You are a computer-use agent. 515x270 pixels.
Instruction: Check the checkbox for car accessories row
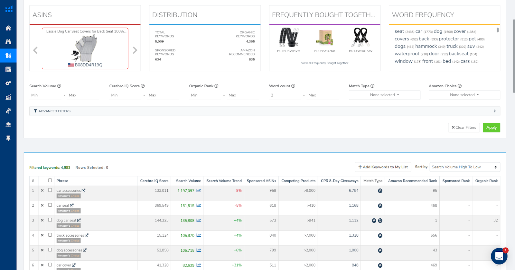click(x=50, y=190)
